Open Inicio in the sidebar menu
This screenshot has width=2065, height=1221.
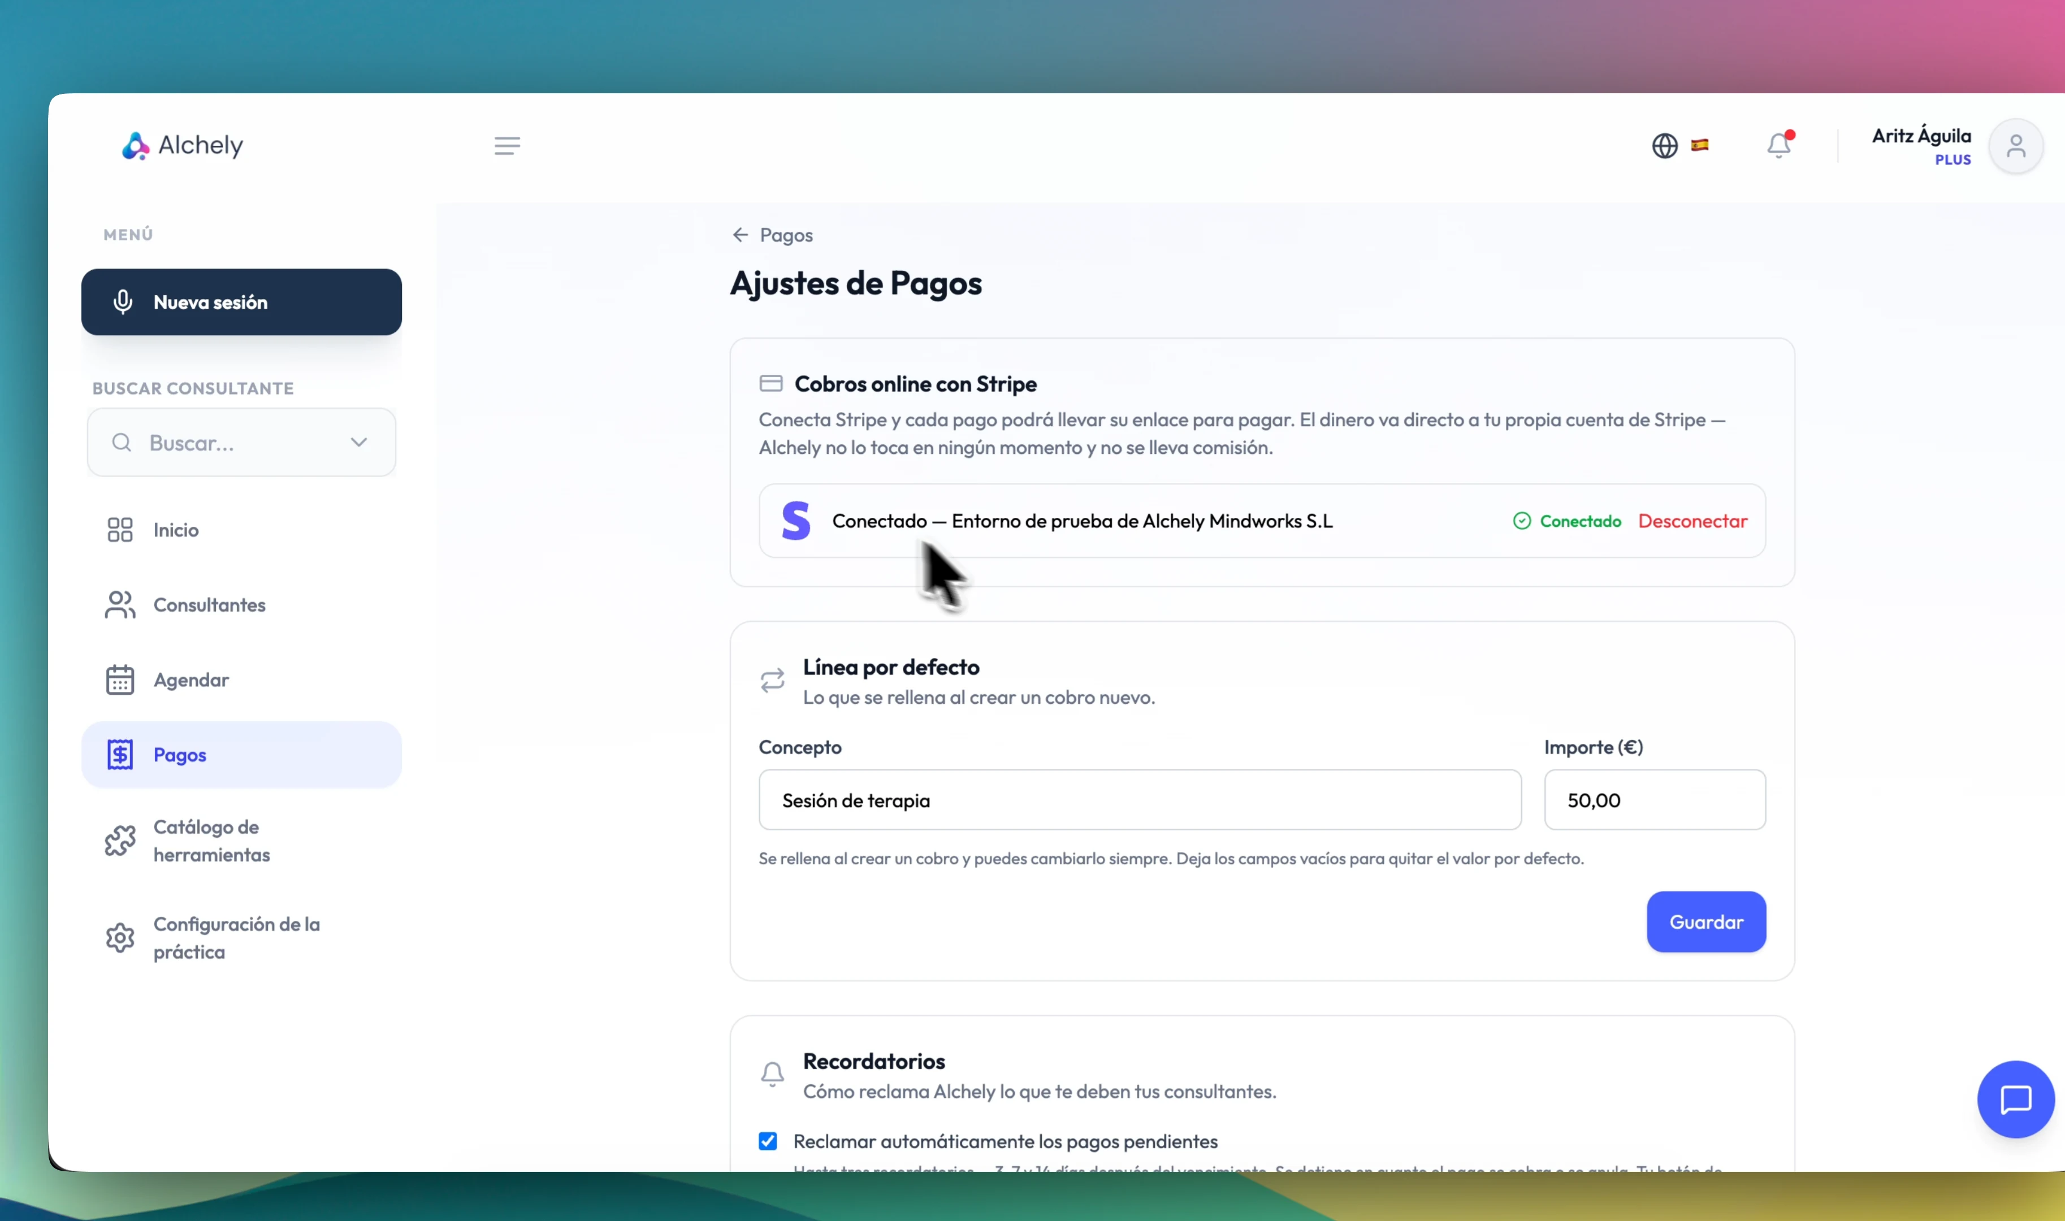[x=241, y=530]
